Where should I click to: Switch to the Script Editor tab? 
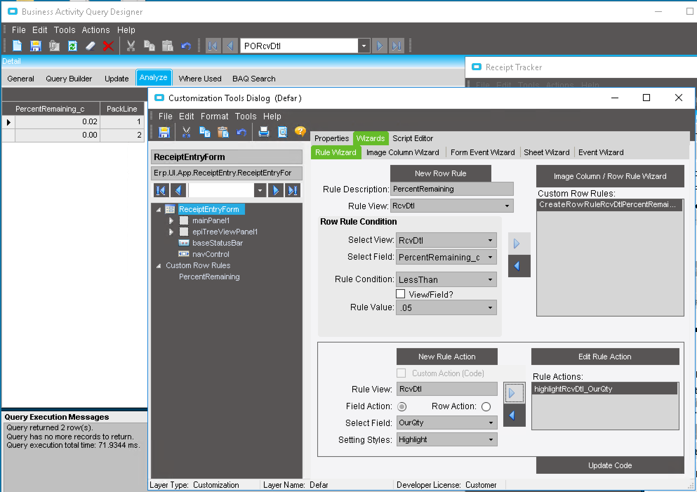(412, 138)
